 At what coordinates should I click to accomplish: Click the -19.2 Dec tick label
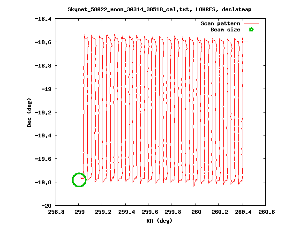[x=43, y=112]
